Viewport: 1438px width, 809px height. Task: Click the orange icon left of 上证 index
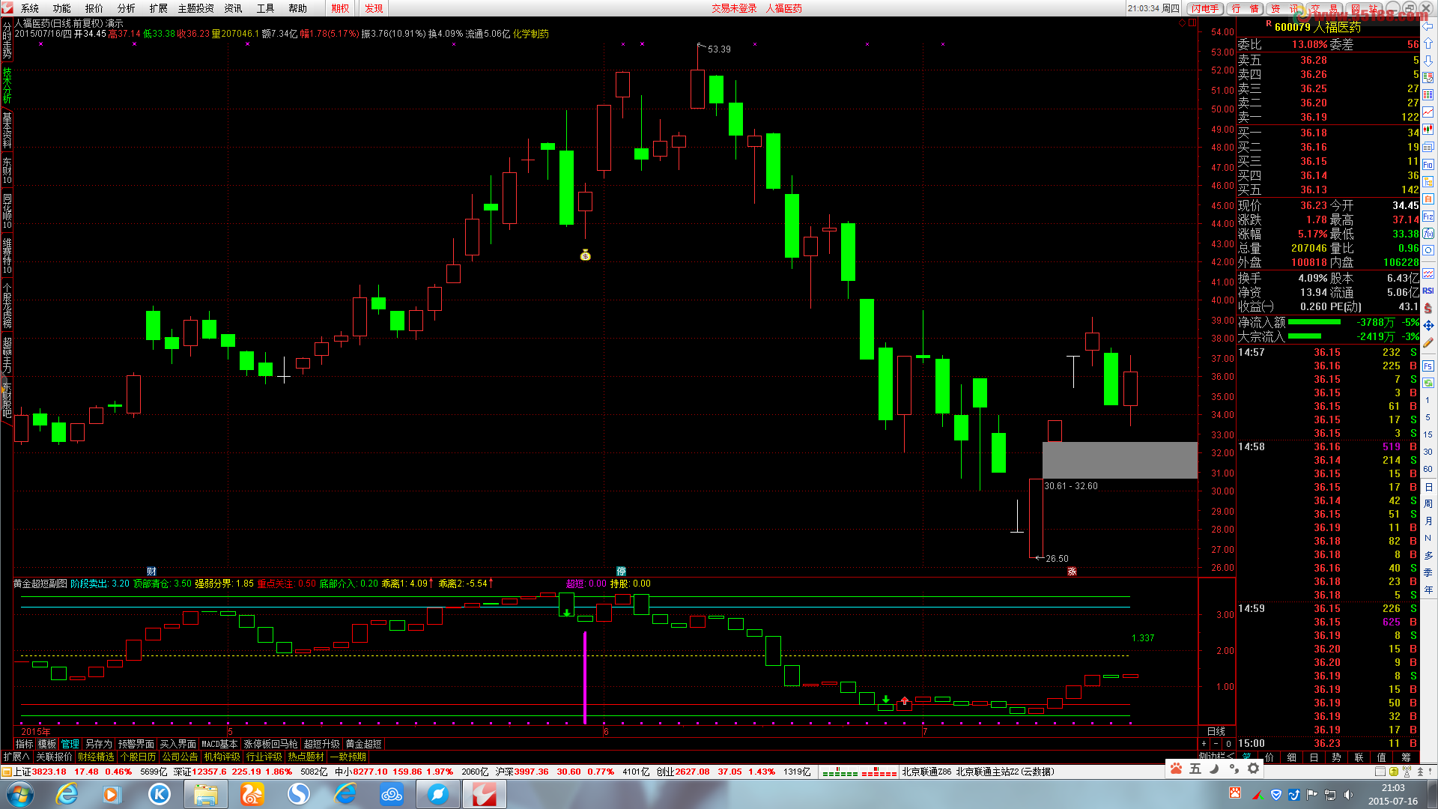(6, 772)
